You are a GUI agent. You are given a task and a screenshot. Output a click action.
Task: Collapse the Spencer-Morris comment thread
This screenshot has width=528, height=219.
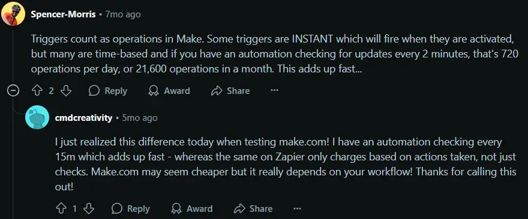click(13, 91)
